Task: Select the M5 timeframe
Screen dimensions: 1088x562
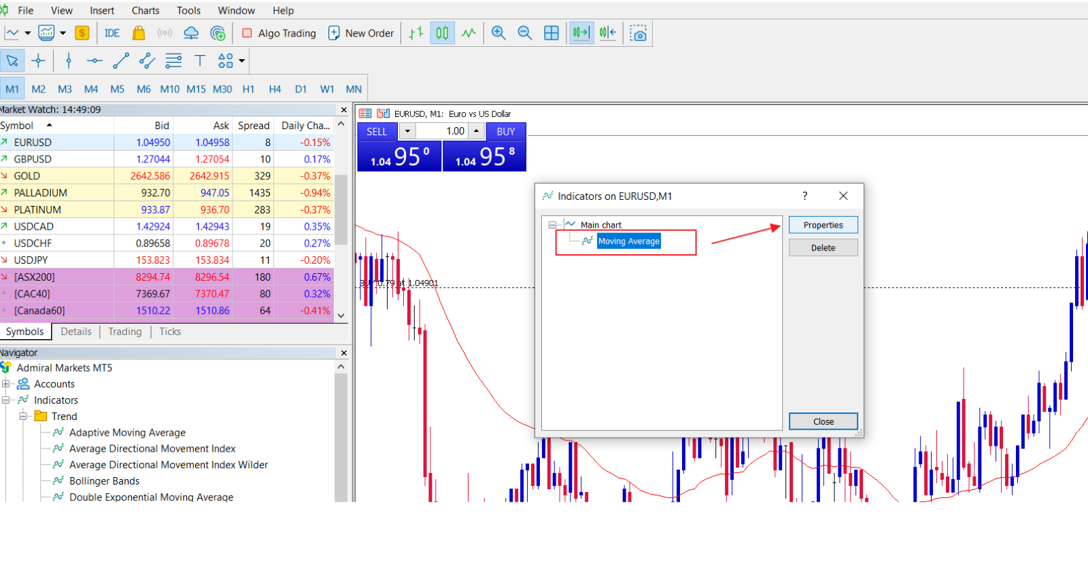Action: click(117, 89)
